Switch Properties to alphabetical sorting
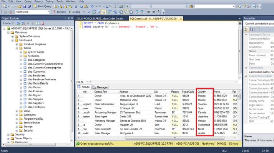274x153 pixels. [251, 29]
